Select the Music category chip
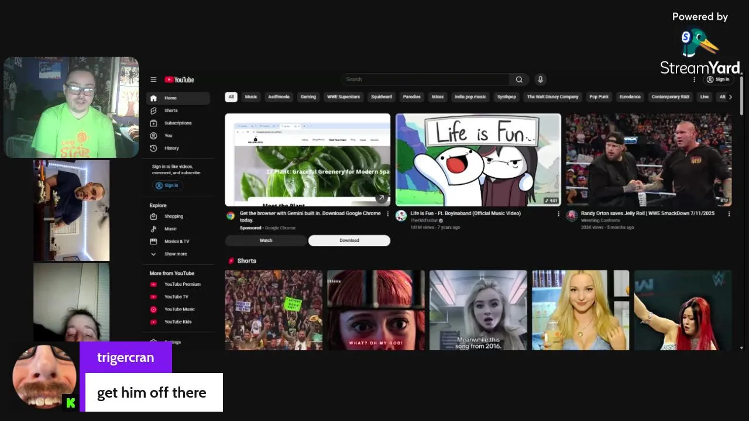 (x=251, y=97)
